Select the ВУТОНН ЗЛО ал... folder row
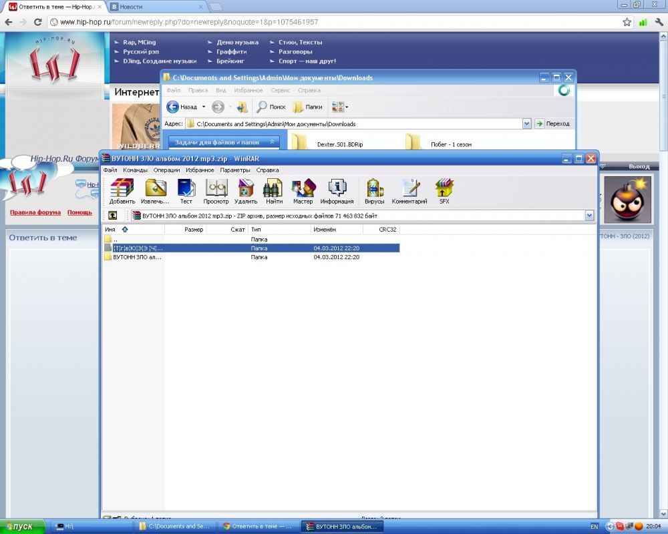Screen dimensions: 668x534 [251, 257]
